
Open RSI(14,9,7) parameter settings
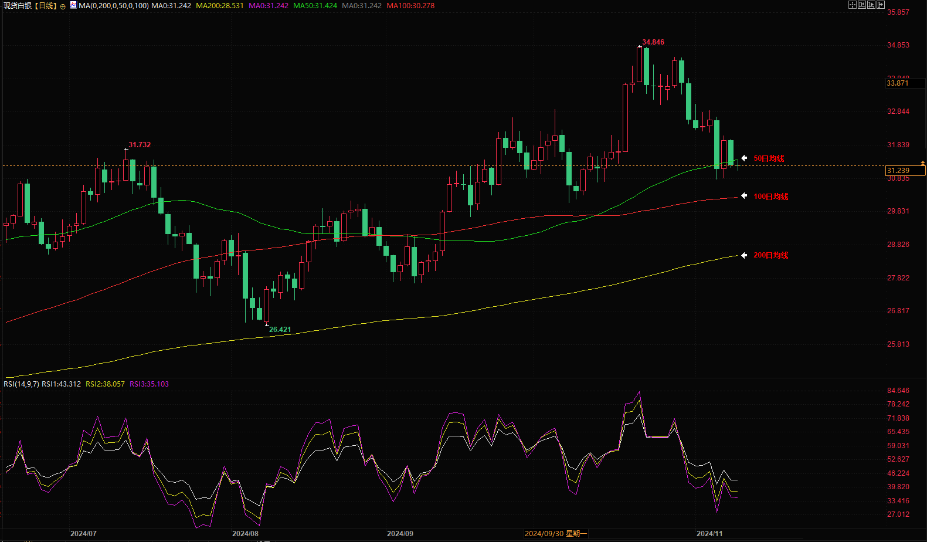21,384
